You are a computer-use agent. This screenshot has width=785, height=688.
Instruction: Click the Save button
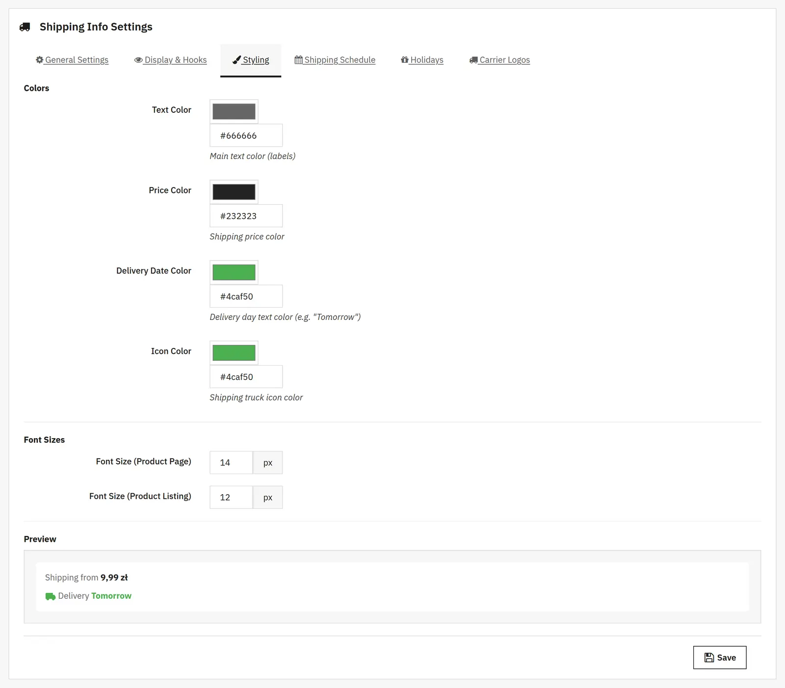coord(720,658)
